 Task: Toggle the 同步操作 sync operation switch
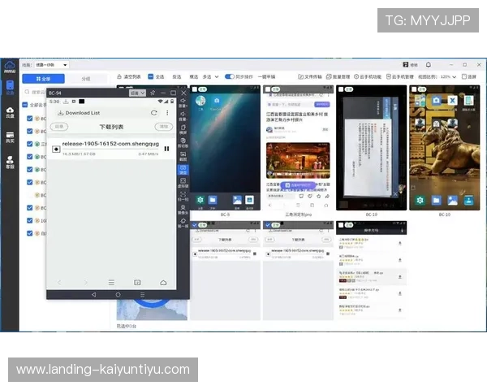230,76
